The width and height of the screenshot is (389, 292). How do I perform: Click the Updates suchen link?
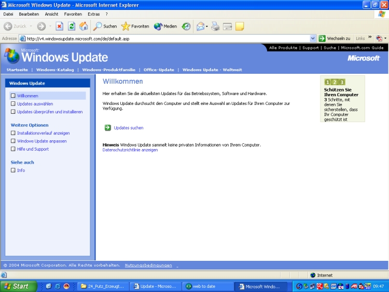(x=129, y=128)
